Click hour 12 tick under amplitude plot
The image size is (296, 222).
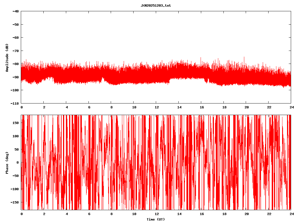[x=156, y=107]
